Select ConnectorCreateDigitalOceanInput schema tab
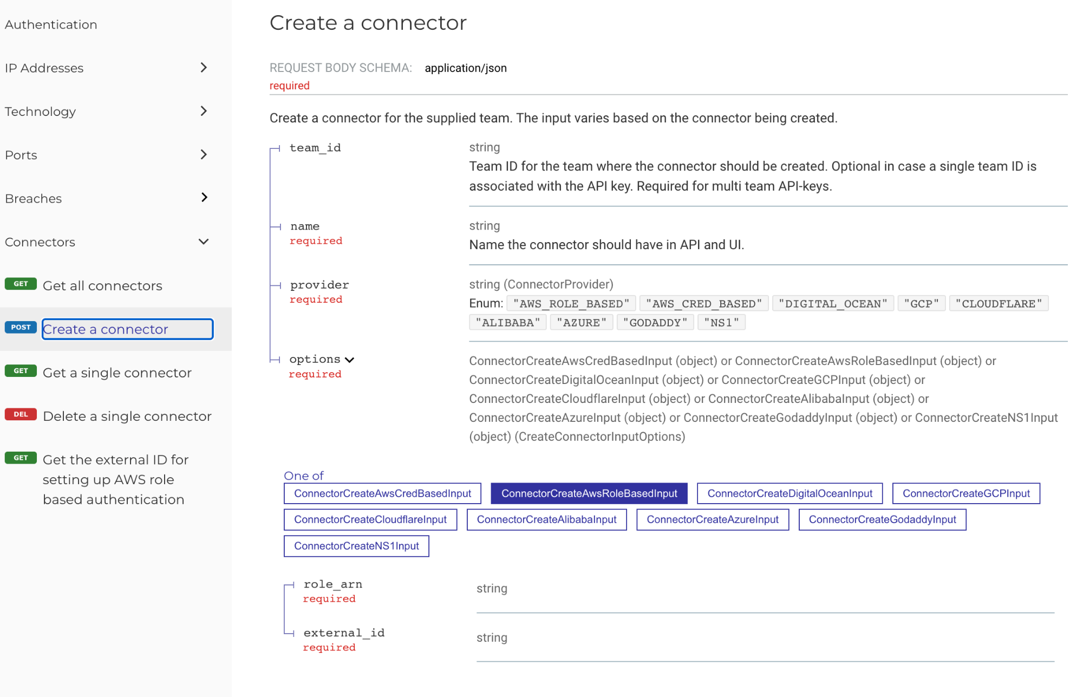 (790, 493)
